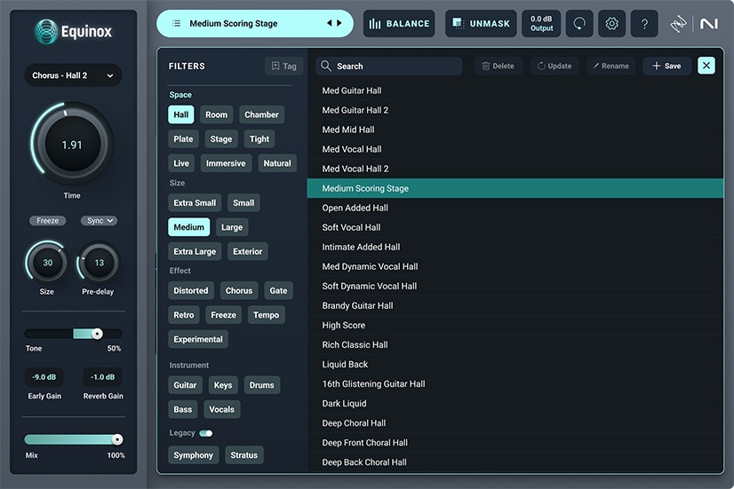Close the preset browser with X

coord(706,65)
